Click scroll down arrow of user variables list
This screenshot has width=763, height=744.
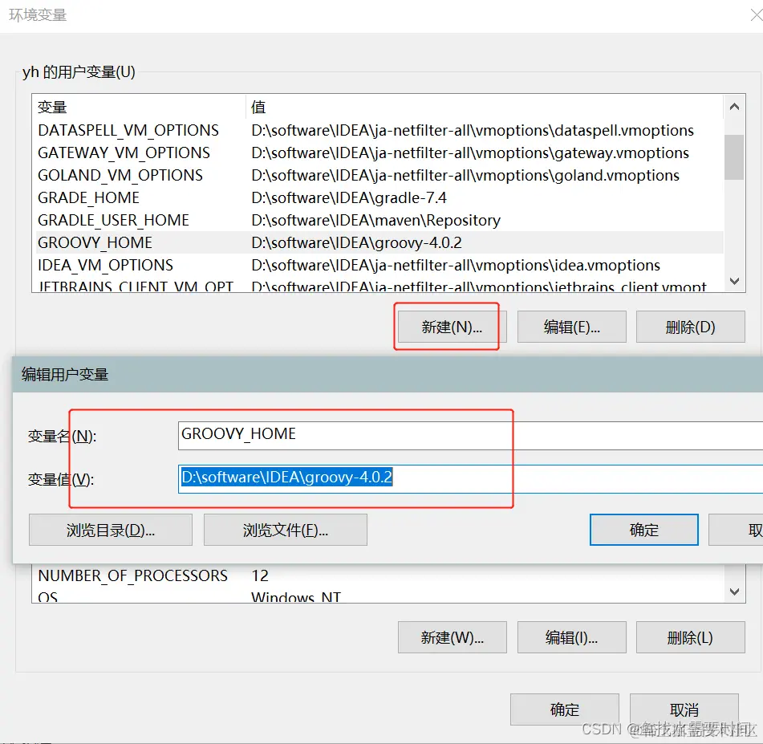(x=734, y=281)
